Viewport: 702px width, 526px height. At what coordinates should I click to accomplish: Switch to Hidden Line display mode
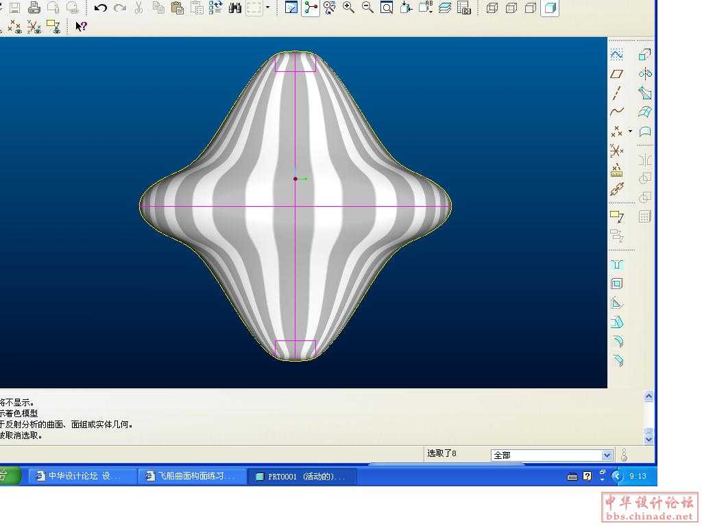tap(511, 7)
